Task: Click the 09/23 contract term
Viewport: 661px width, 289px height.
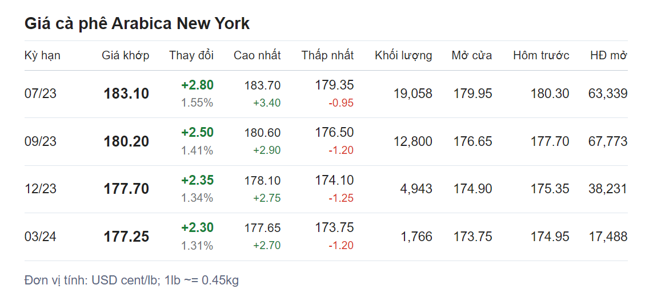Action: coord(41,141)
